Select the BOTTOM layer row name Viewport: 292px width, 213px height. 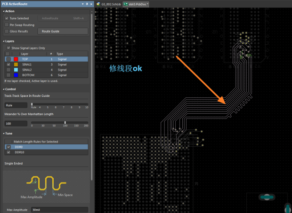(28, 75)
